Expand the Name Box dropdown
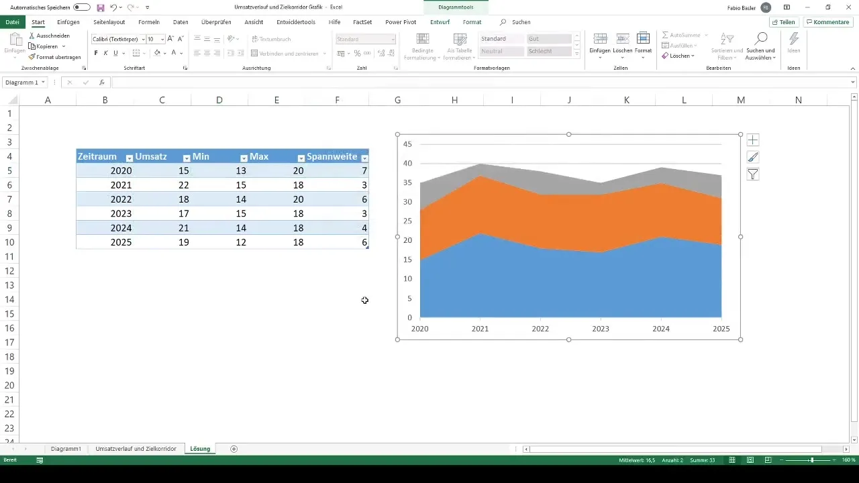 pos(44,83)
